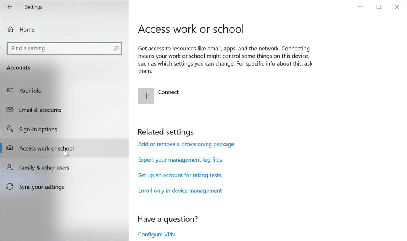
Task: Select Set up an account for taking tests
Action: (179, 175)
